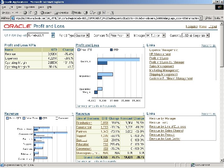Click the vertical scrollbar up arrow
Viewport: 224px width, 168px height.
(222, 23)
